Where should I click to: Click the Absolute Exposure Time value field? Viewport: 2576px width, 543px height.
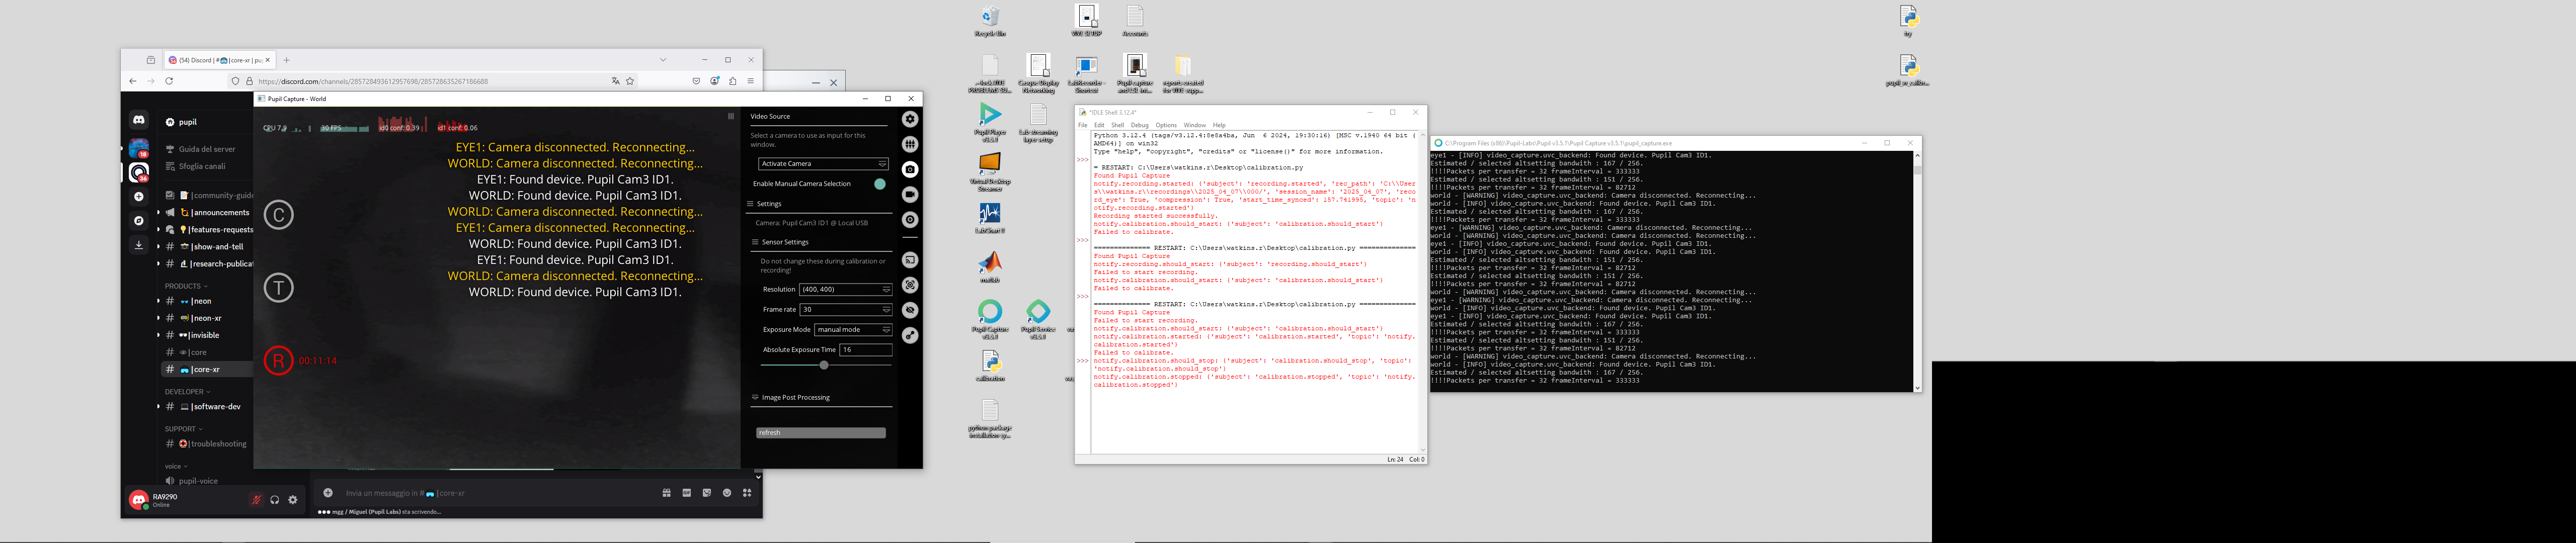click(x=865, y=350)
